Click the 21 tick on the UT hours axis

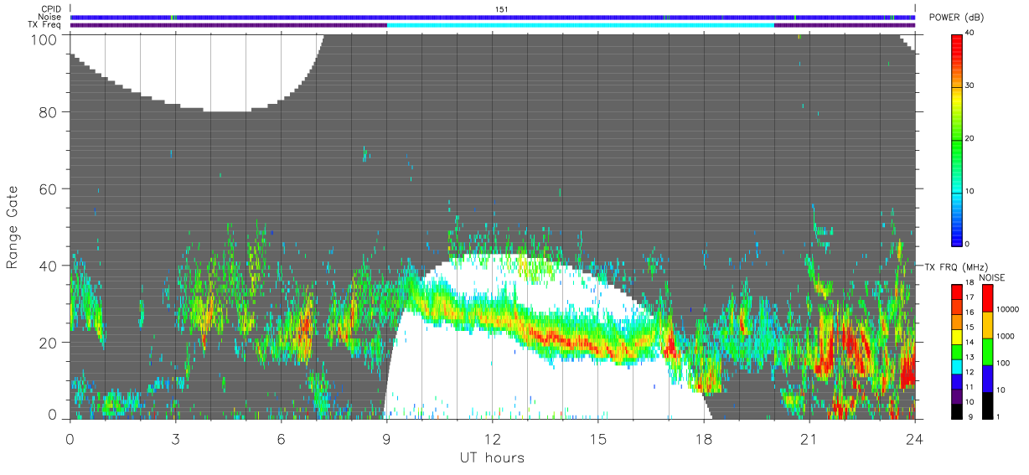(809, 438)
